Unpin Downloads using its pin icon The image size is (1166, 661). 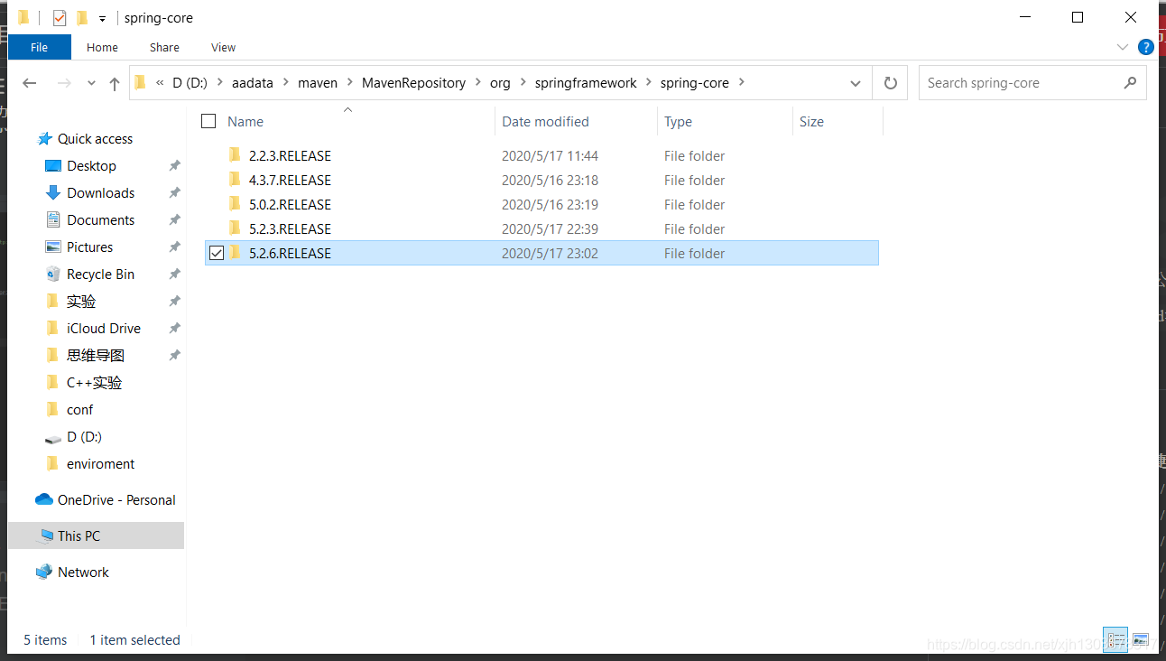pyautogui.click(x=174, y=193)
